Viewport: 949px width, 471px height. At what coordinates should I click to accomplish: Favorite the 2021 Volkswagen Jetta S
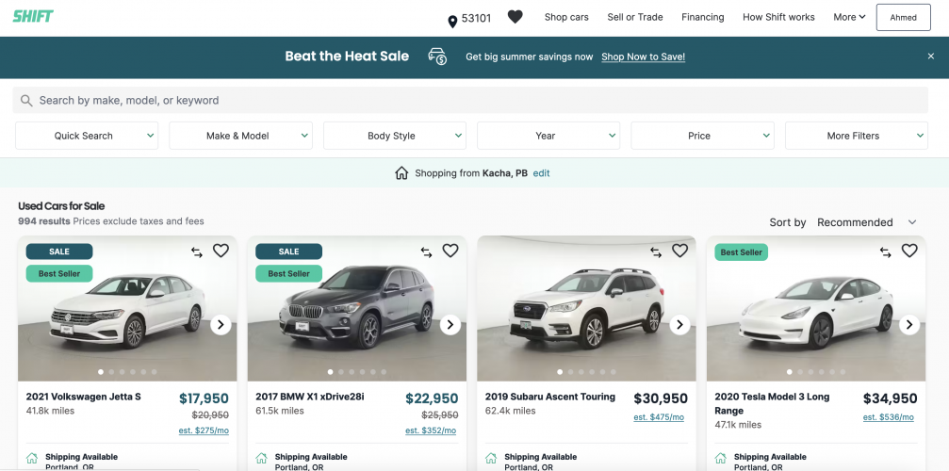[x=221, y=251]
